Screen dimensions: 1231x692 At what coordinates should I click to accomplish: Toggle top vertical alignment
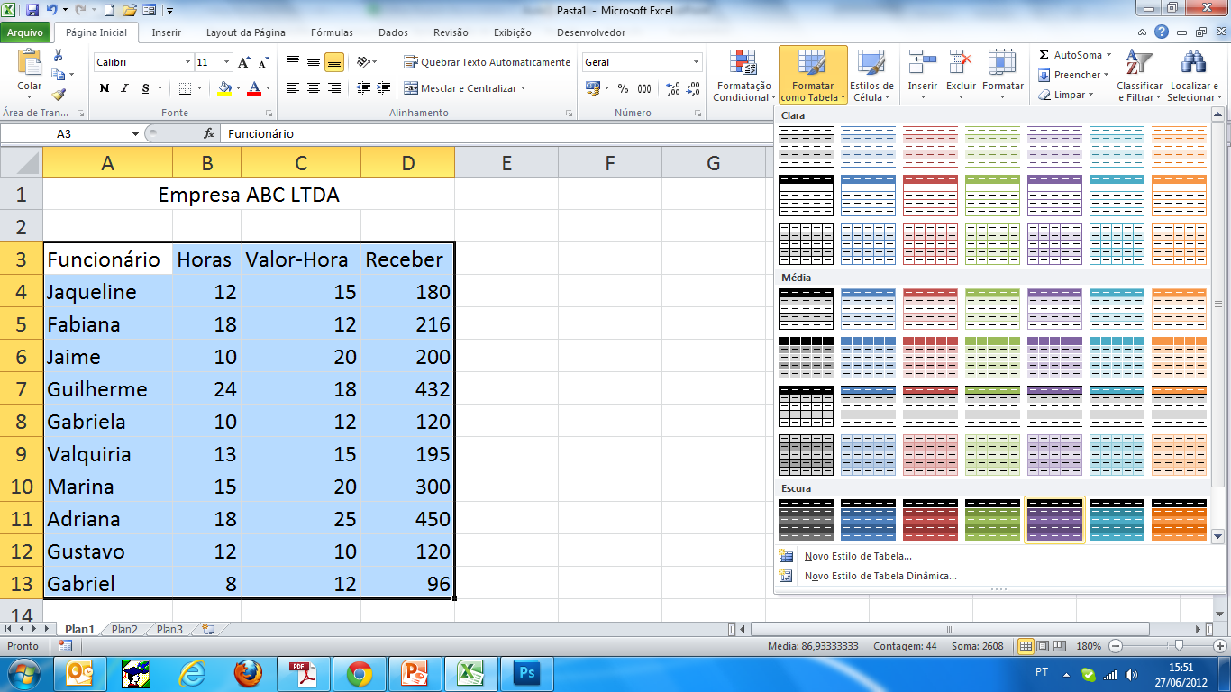pyautogui.click(x=293, y=62)
